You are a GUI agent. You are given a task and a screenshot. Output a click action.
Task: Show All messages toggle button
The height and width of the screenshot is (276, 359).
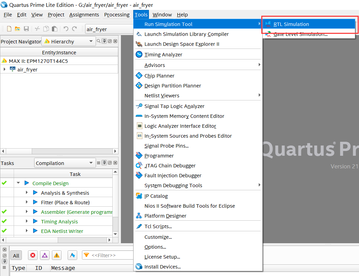16,256
